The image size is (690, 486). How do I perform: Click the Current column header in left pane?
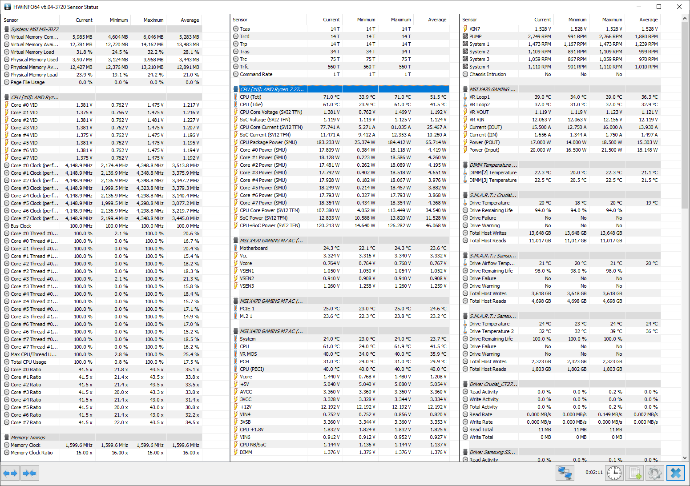click(x=77, y=20)
